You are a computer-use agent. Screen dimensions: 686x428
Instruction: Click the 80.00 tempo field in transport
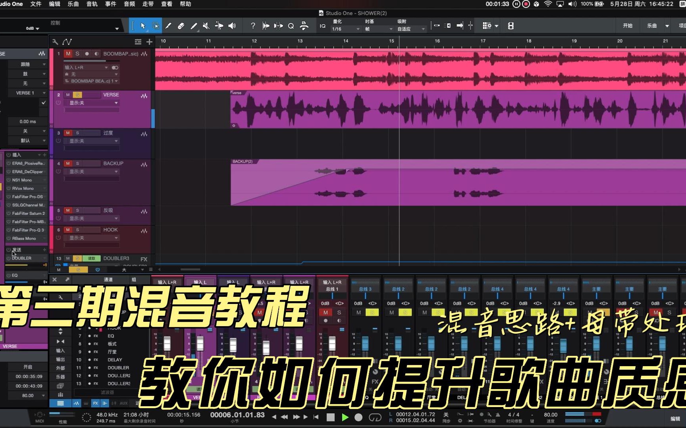(551, 415)
